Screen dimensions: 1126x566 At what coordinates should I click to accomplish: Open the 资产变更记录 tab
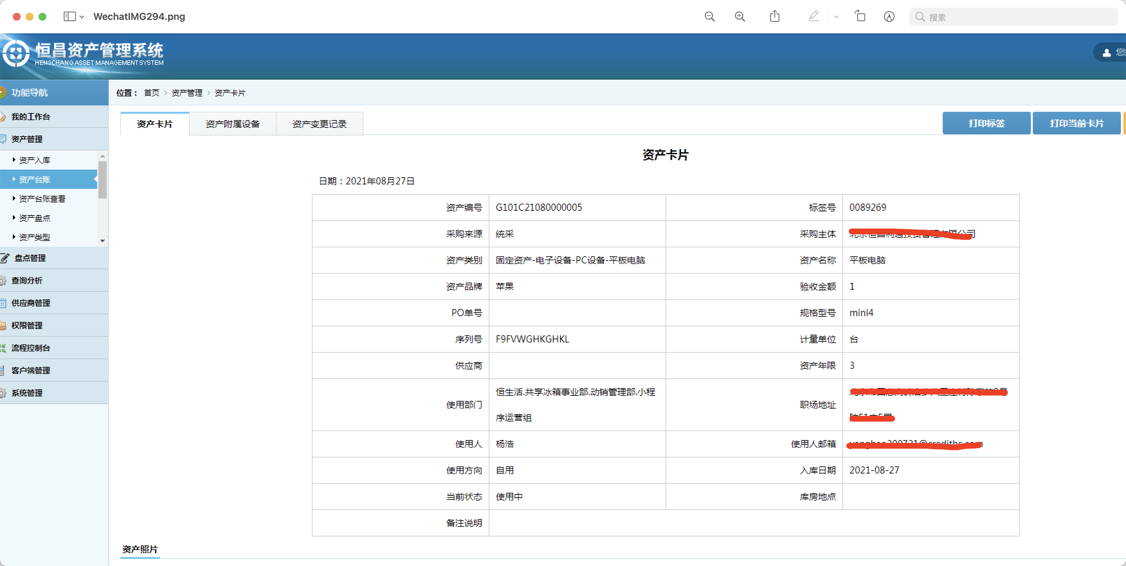[319, 124]
